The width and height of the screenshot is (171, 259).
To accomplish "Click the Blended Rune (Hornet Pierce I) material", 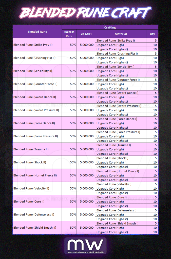I will point(118,171).
